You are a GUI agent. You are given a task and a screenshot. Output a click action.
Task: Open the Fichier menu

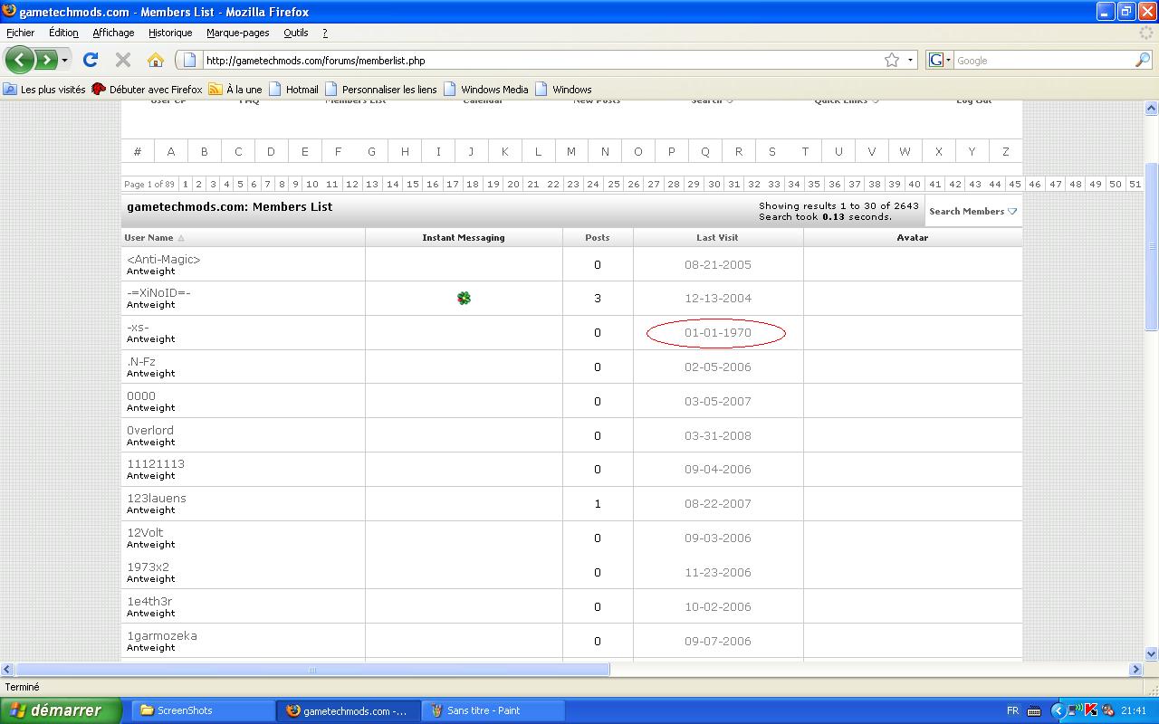(20, 33)
